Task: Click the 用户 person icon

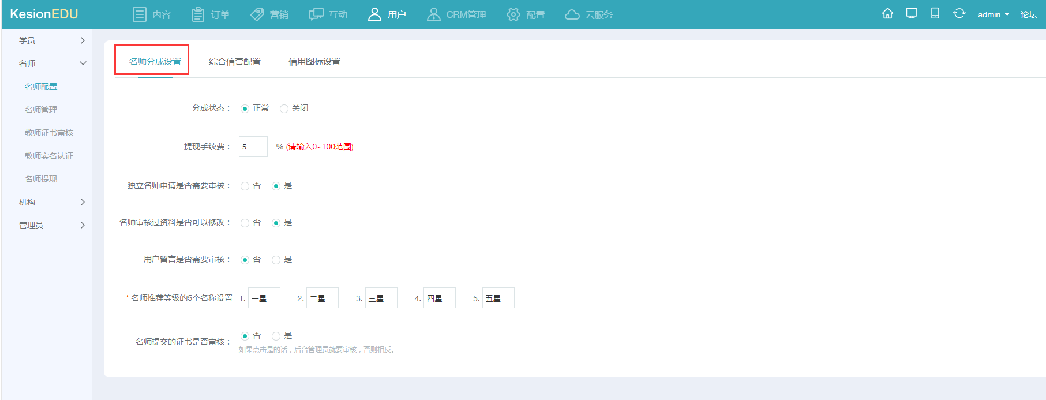Action: coord(374,14)
